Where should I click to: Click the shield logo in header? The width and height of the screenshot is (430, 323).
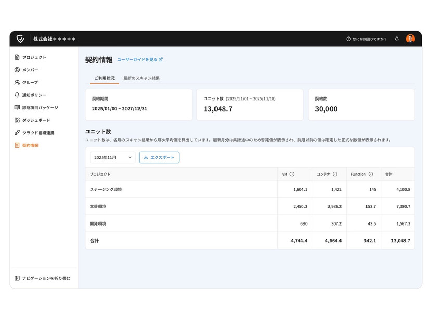click(20, 39)
